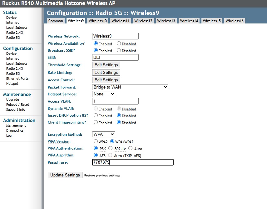Open Encryption Method dropdown
The height and width of the screenshot is (209, 267).
tap(104, 135)
